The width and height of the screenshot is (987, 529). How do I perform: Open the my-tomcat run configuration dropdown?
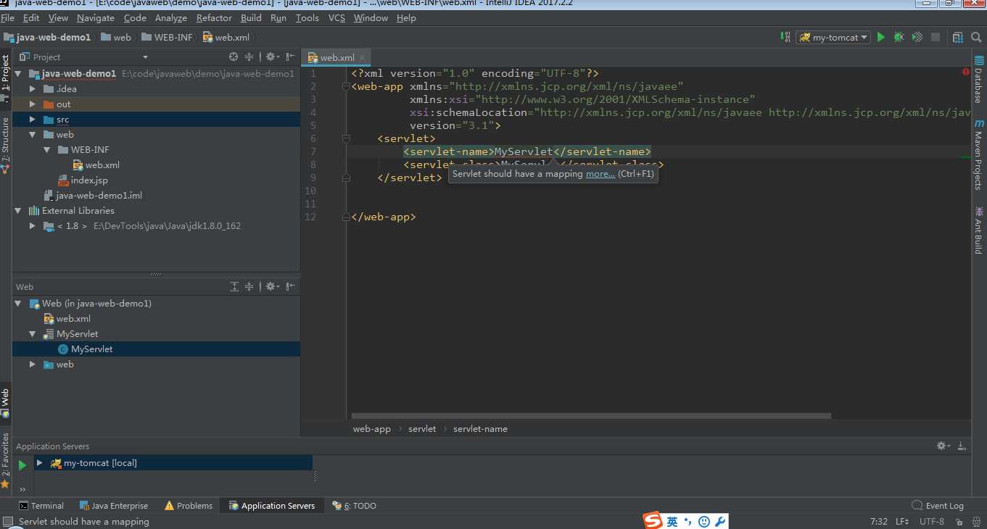[x=833, y=37]
